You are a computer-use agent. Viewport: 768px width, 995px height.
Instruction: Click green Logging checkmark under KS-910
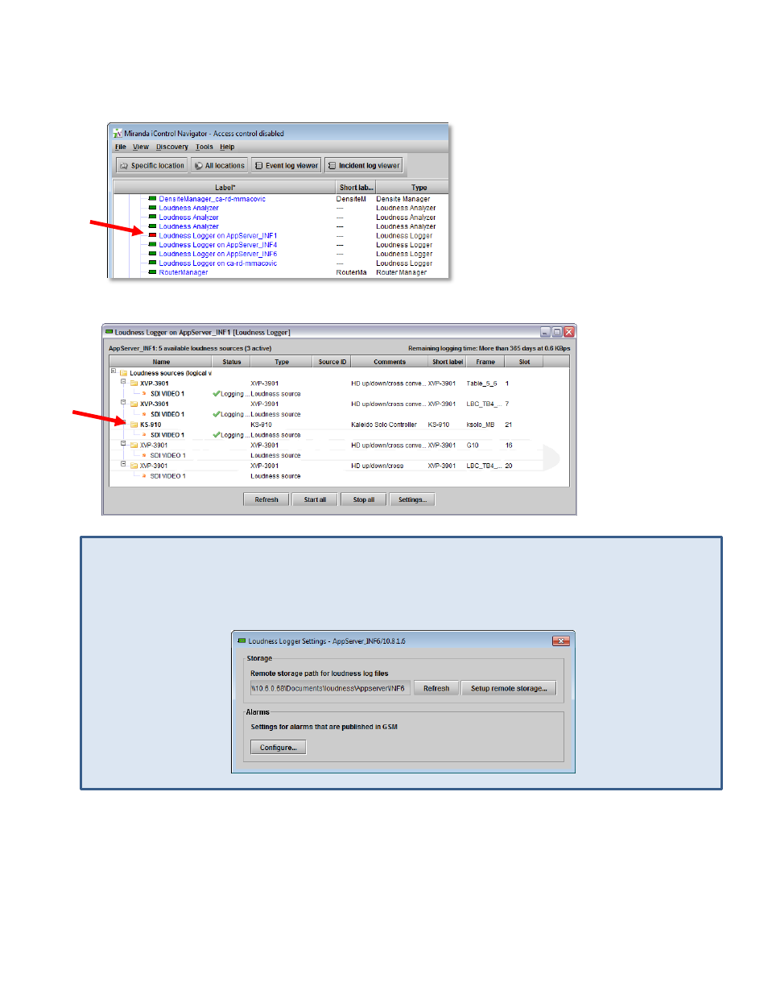point(217,434)
